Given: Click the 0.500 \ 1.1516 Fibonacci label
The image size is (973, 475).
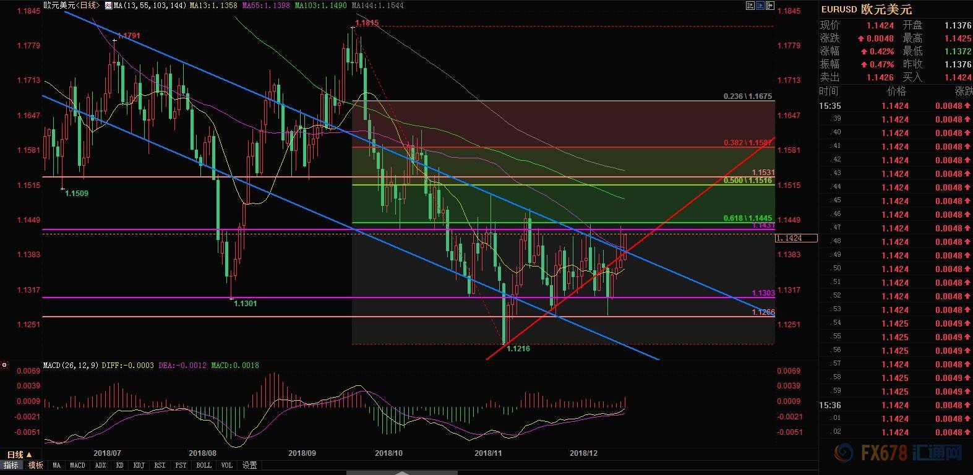Looking at the screenshot, I should [x=748, y=181].
